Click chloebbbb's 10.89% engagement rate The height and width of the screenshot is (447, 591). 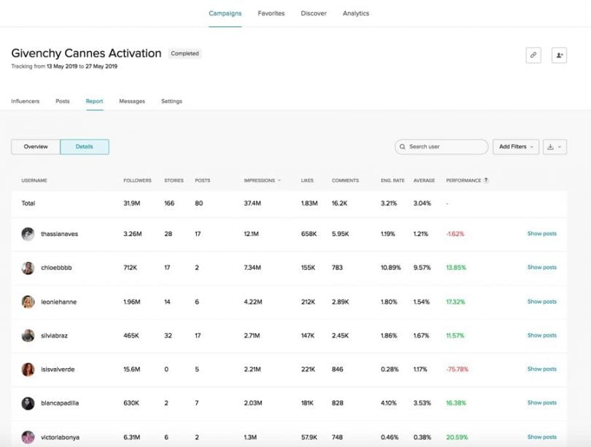coord(391,268)
